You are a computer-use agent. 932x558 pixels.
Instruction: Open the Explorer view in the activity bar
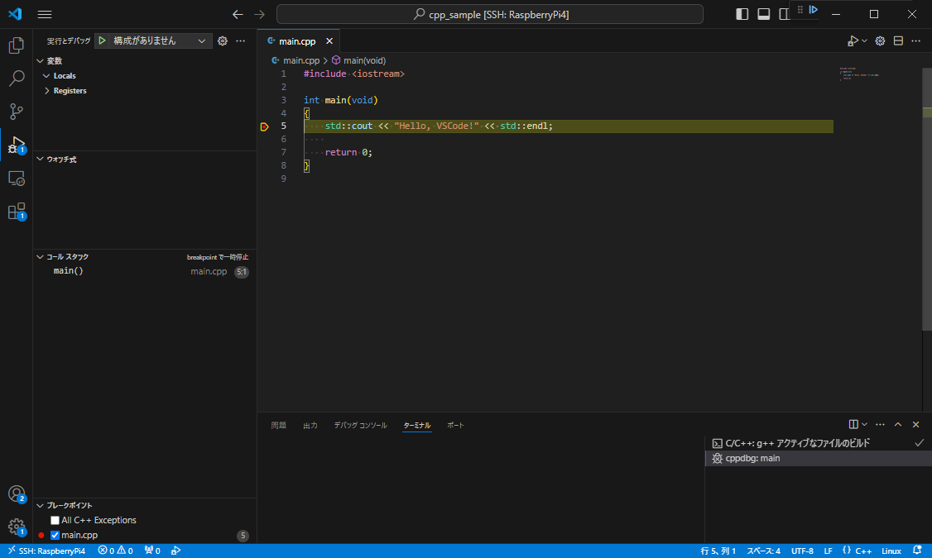(16, 45)
